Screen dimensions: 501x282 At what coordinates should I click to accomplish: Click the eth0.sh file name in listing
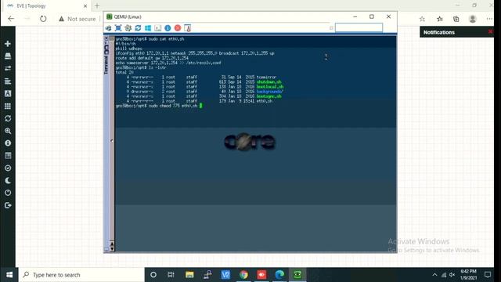pos(265,101)
